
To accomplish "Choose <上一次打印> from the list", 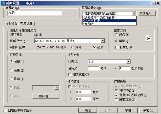I will pyautogui.click(x=110, y=21).
